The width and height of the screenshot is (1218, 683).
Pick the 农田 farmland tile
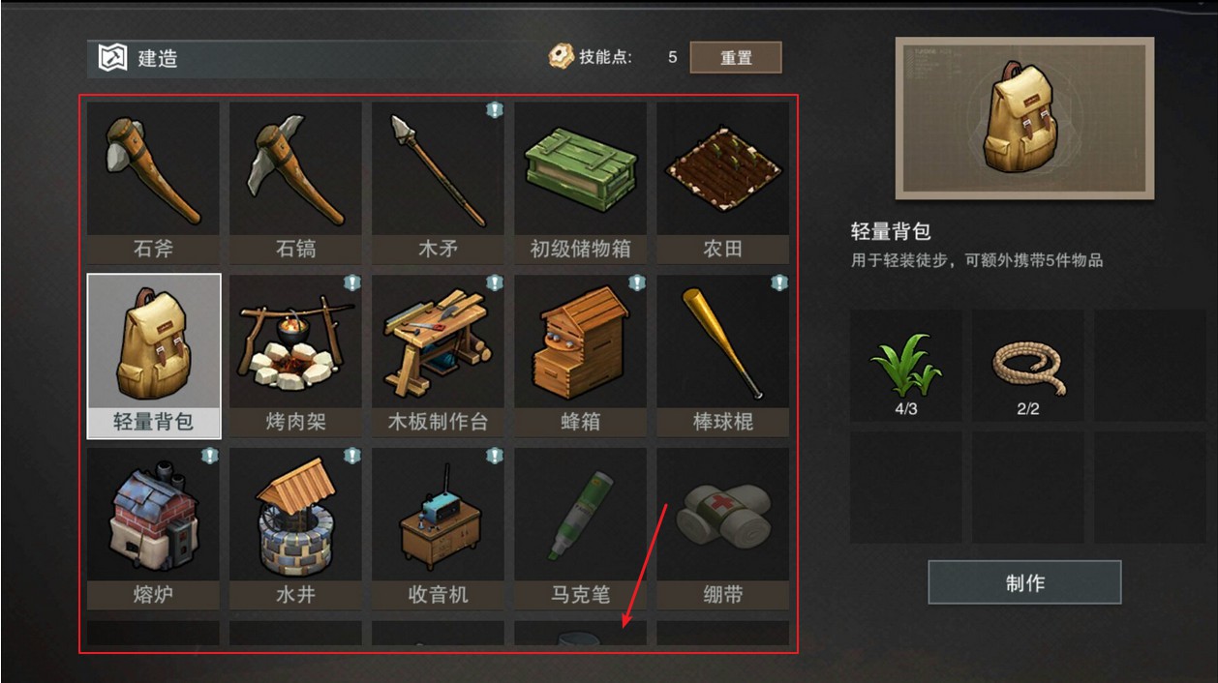[722, 183]
